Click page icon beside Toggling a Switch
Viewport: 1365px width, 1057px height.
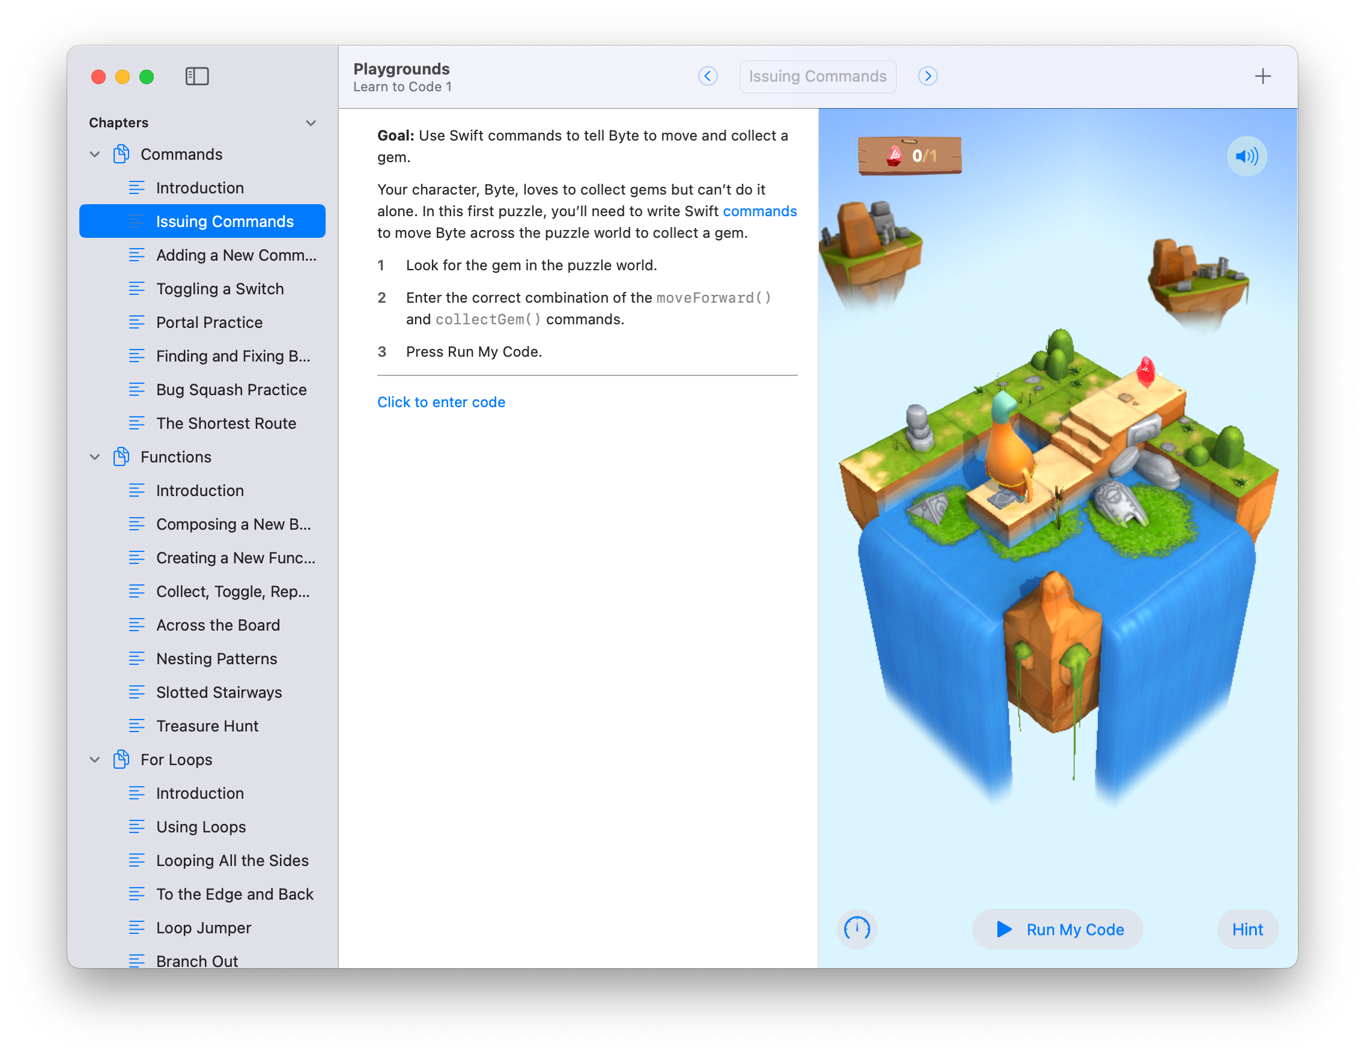coord(136,289)
